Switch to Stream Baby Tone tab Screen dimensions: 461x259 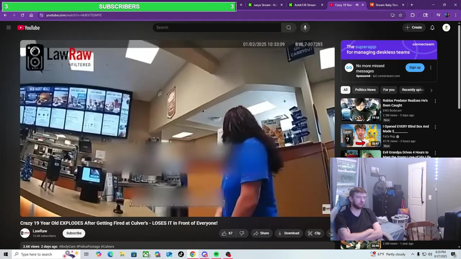point(386,5)
